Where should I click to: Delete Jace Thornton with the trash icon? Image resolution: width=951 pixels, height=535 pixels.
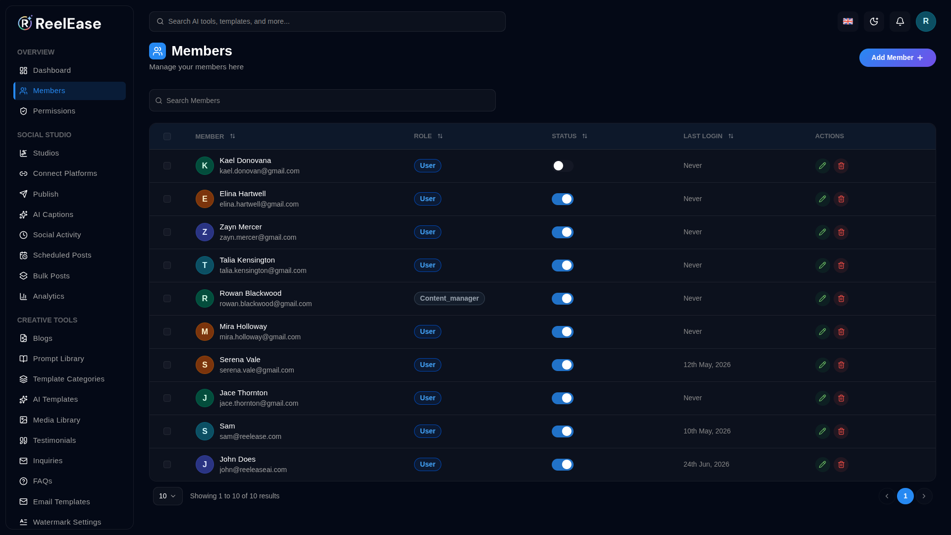click(841, 398)
